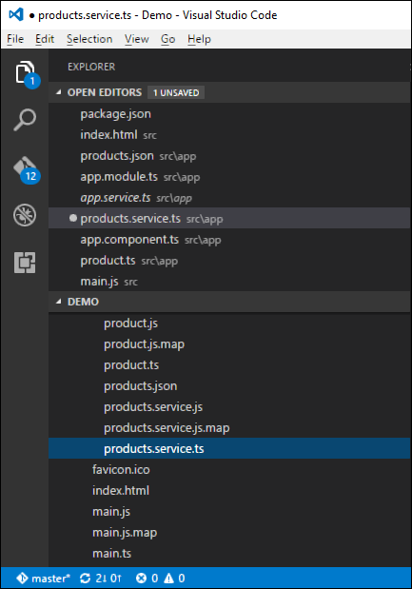
Task: Select app.component.ts in open editors
Action: click(x=229, y=239)
